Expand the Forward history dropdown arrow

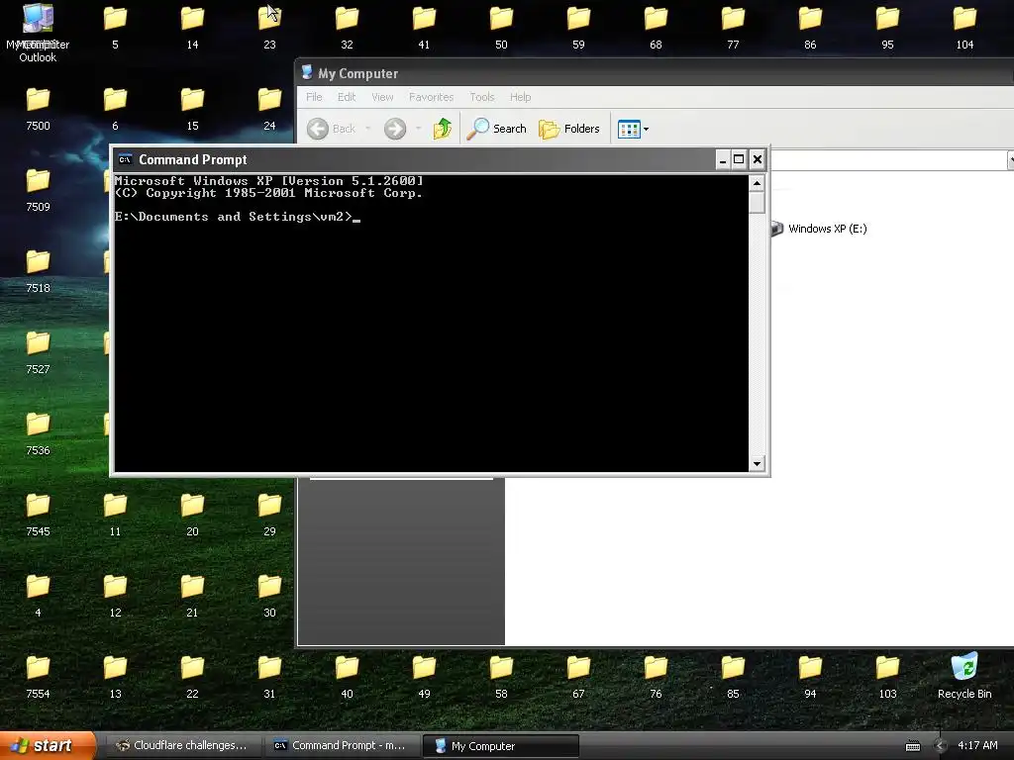point(419,129)
